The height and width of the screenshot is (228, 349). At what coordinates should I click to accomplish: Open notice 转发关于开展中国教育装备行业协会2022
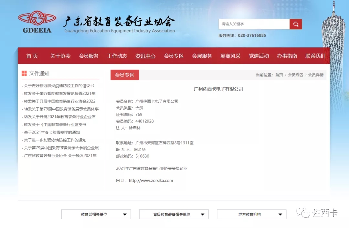pyautogui.click(x=60, y=101)
